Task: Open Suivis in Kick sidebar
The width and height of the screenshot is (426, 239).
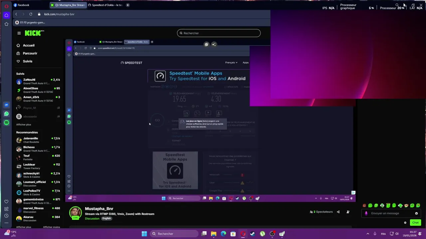Action: (28, 61)
